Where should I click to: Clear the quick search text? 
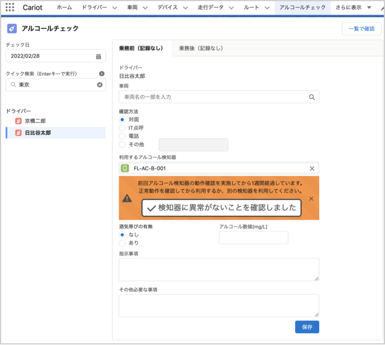coord(100,85)
